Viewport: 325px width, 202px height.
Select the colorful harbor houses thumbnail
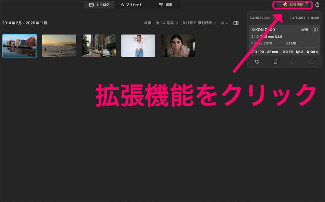(20, 46)
